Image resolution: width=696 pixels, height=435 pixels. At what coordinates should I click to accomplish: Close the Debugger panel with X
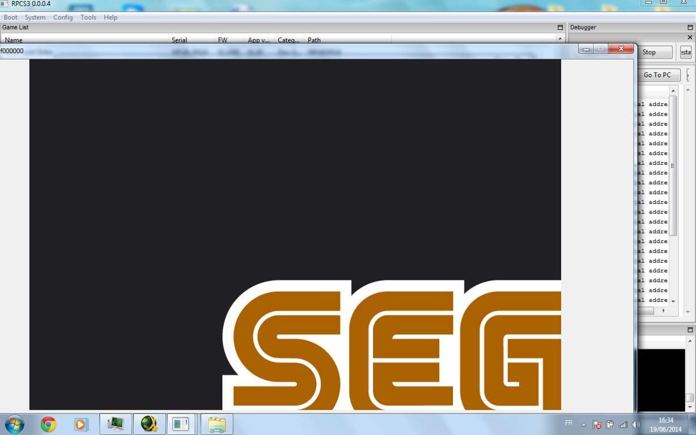(x=690, y=37)
